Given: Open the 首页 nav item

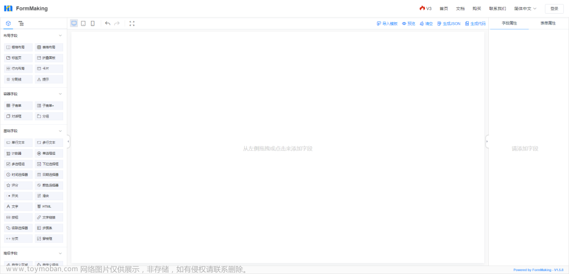Looking at the screenshot, I should (x=443, y=9).
